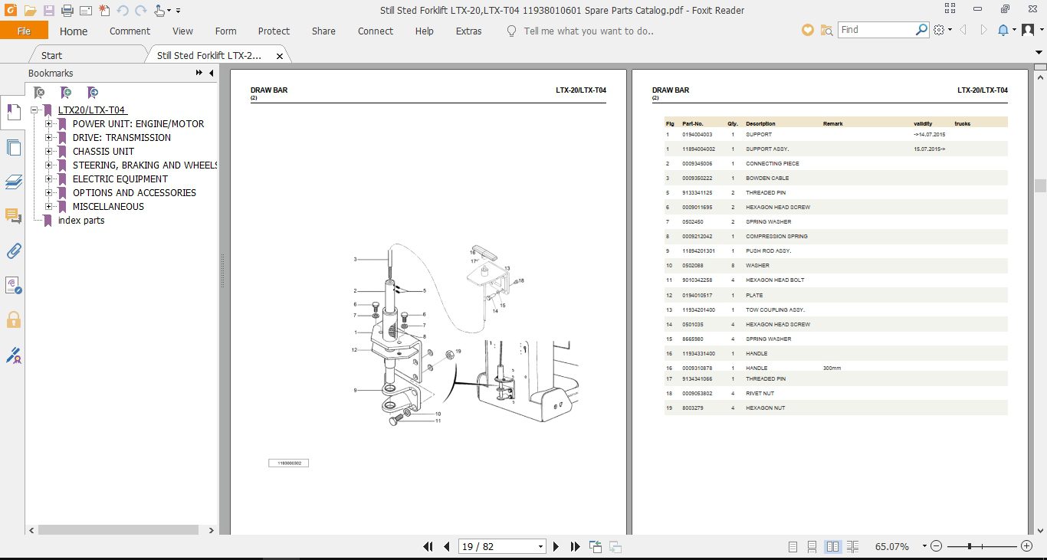The image size is (1047, 560).
Task: Open a file with the folder icon
Action: [30, 11]
